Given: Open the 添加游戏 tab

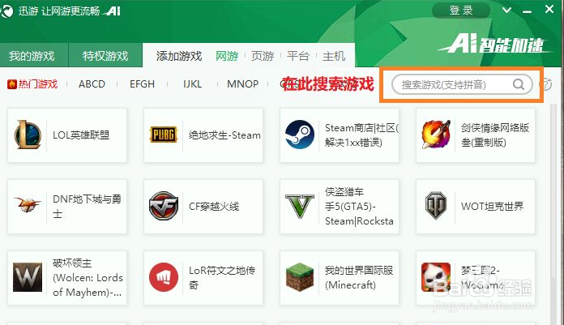Looking at the screenshot, I should [x=179, y=56].
